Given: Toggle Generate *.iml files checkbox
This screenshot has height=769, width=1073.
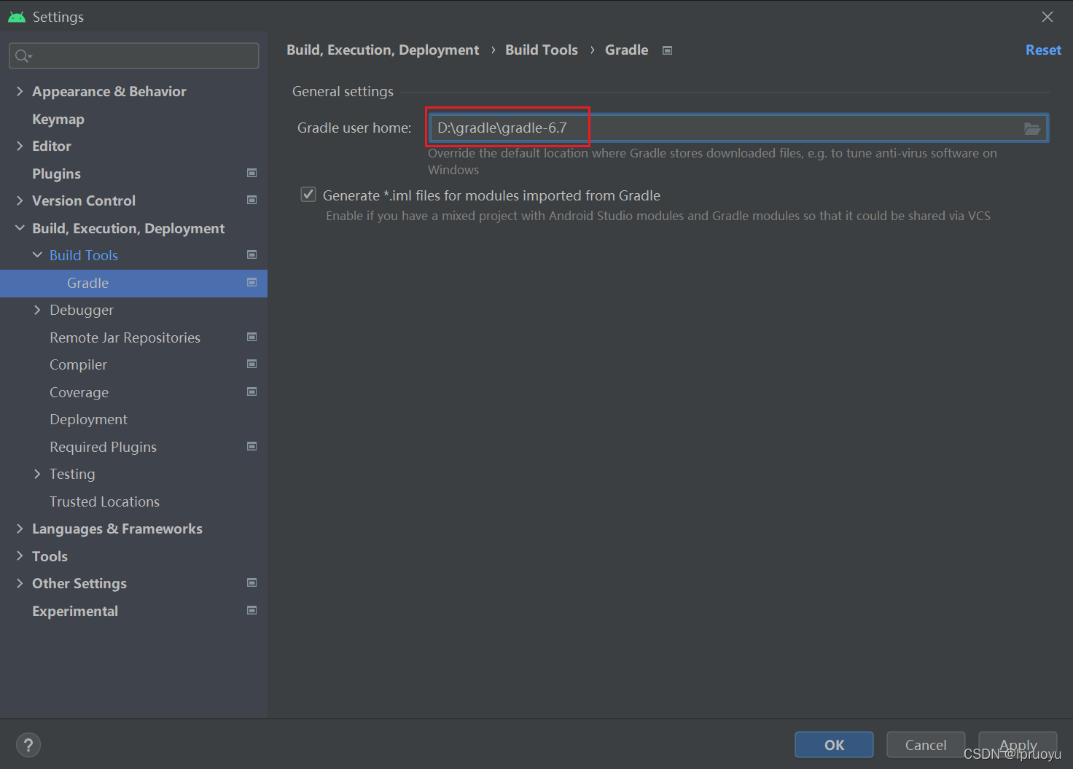Looking at the screenshot, I should [308, 195].
